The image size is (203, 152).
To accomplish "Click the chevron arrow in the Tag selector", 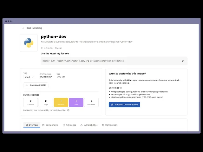I will tap(33, 77).
